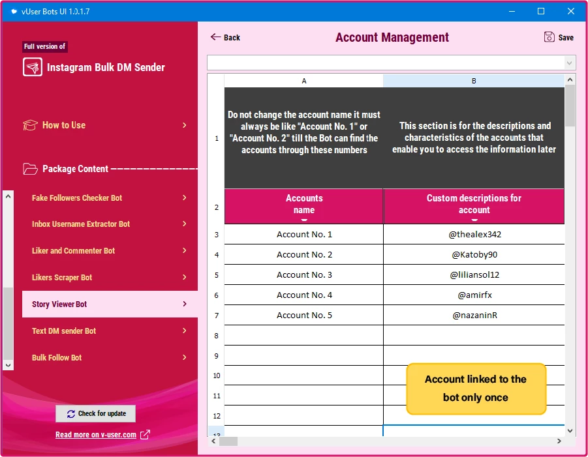Viewport: 588px width, 457px height.
Task: Click the Package Content folder icon
Action: [x=30, y=169]
